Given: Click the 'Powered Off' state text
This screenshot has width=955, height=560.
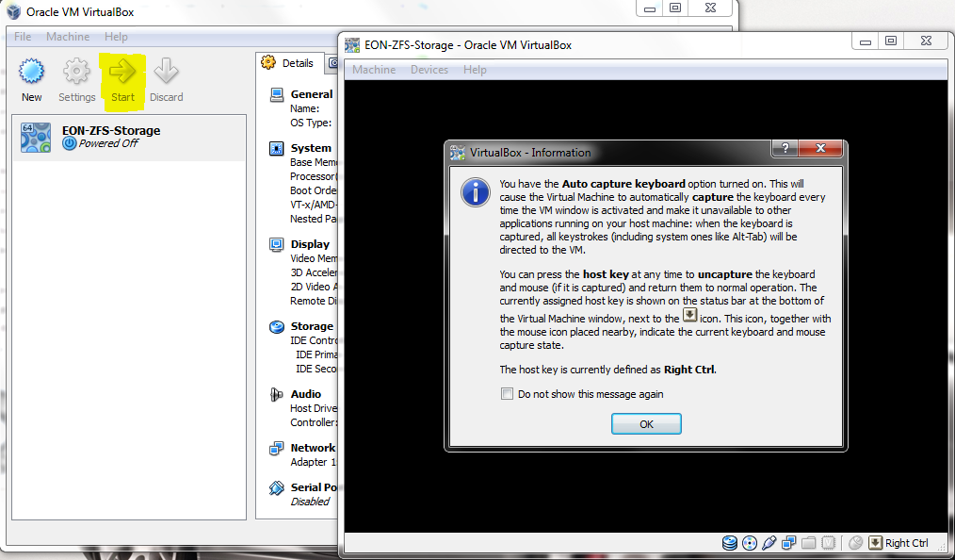Looking at the screenshot, I should pos(108,144).
